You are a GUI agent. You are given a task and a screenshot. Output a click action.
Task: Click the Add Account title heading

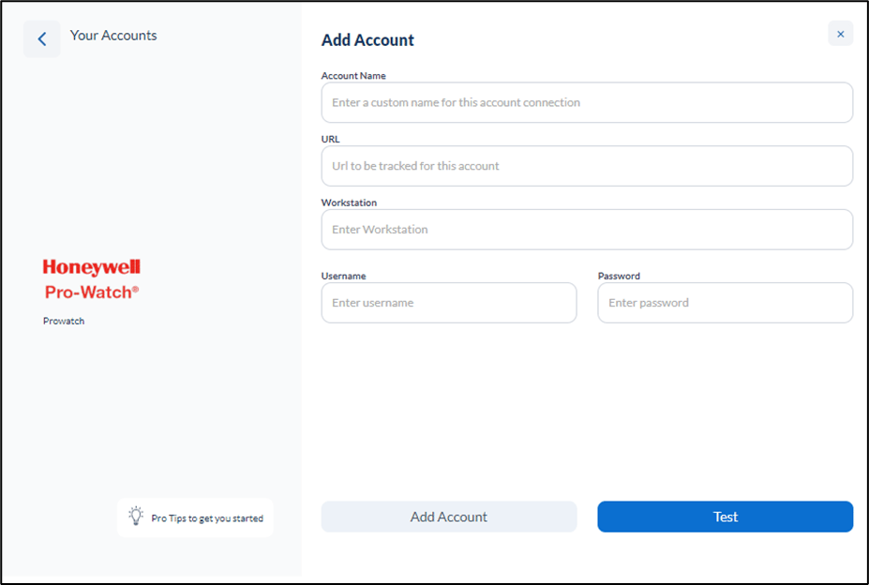pyautogui.click(x=367, y=40)
